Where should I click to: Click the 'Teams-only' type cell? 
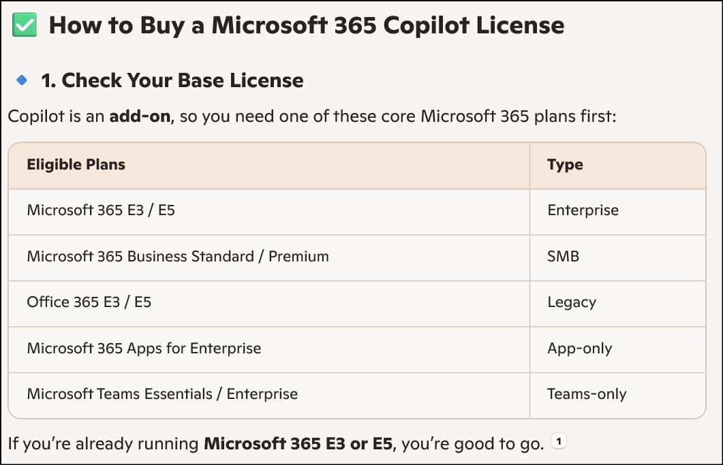587,394
